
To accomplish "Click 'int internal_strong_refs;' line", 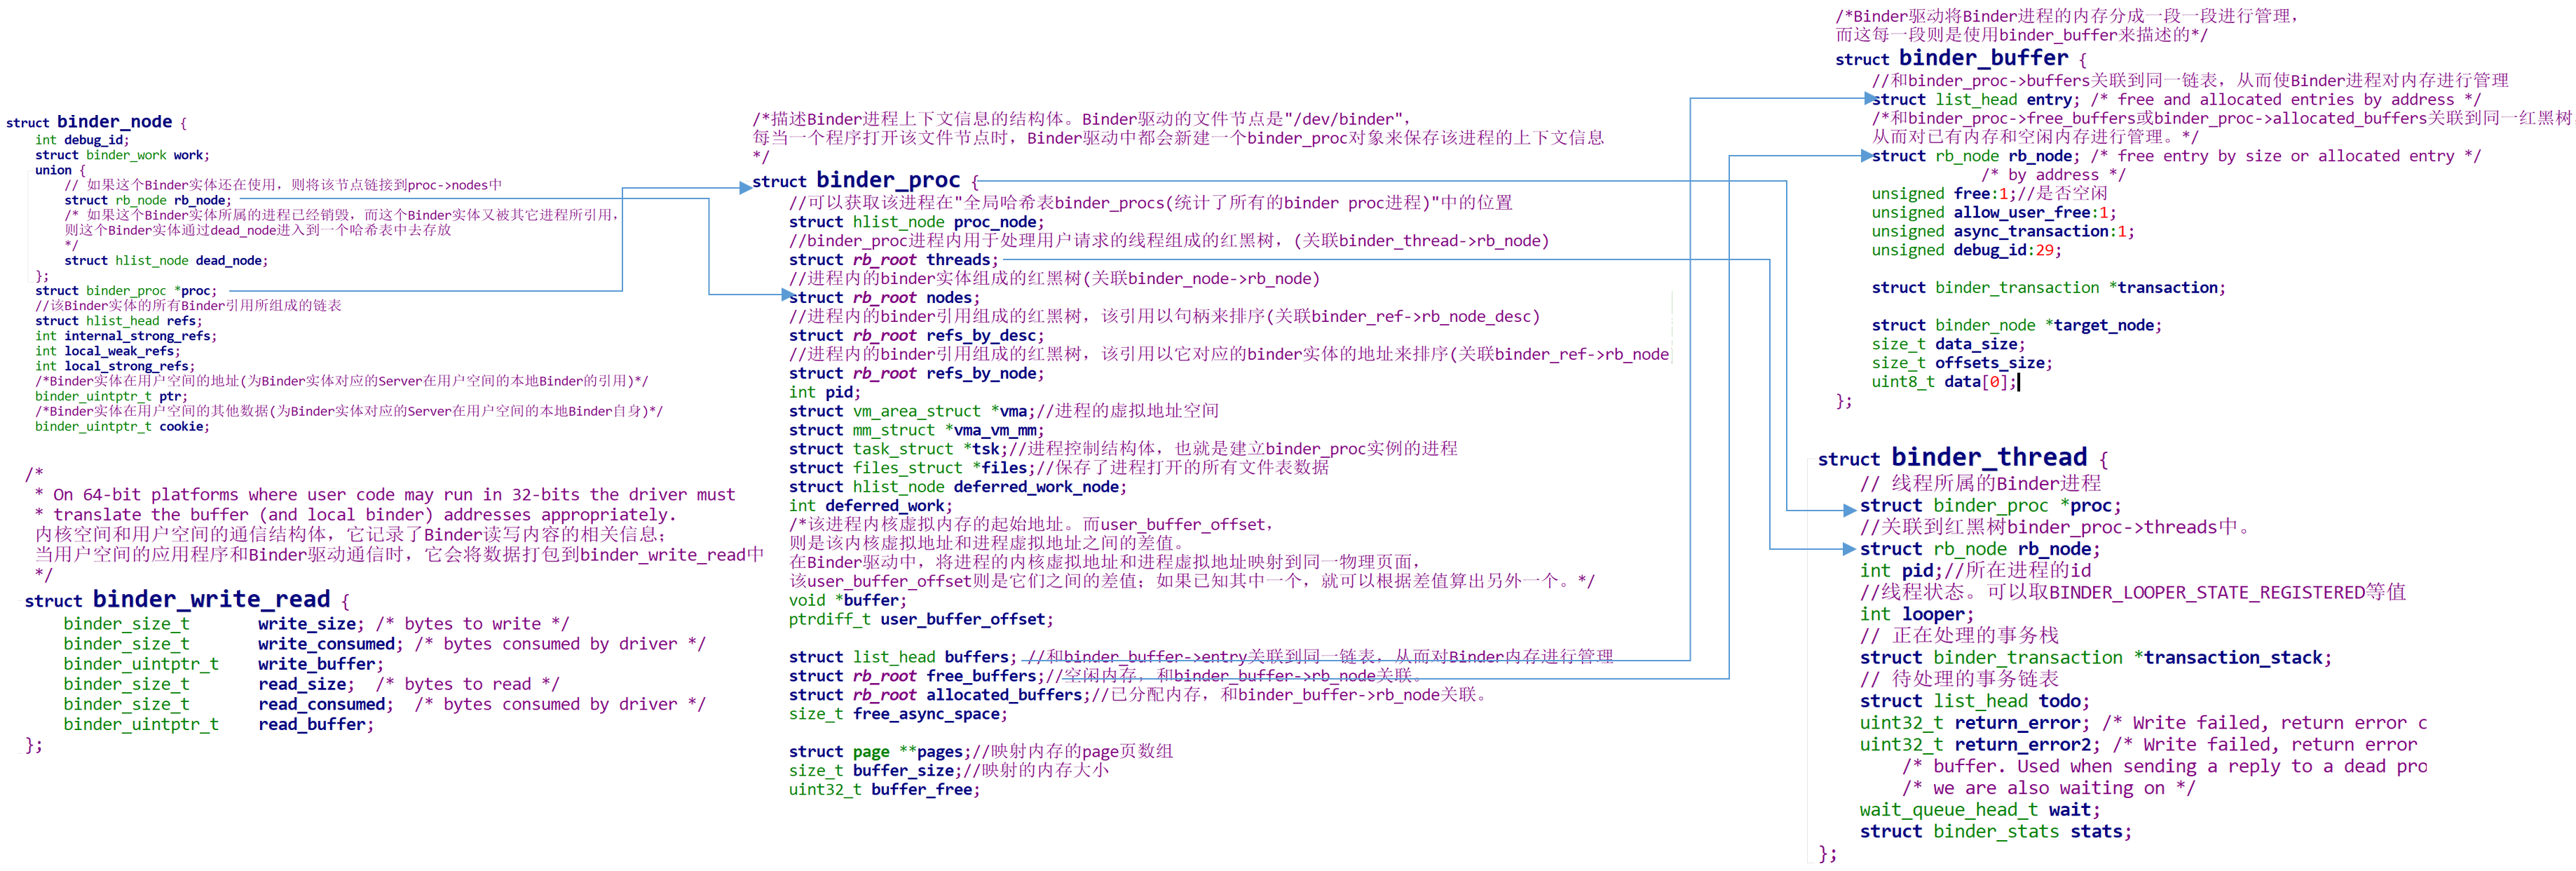I will point(126,336).
